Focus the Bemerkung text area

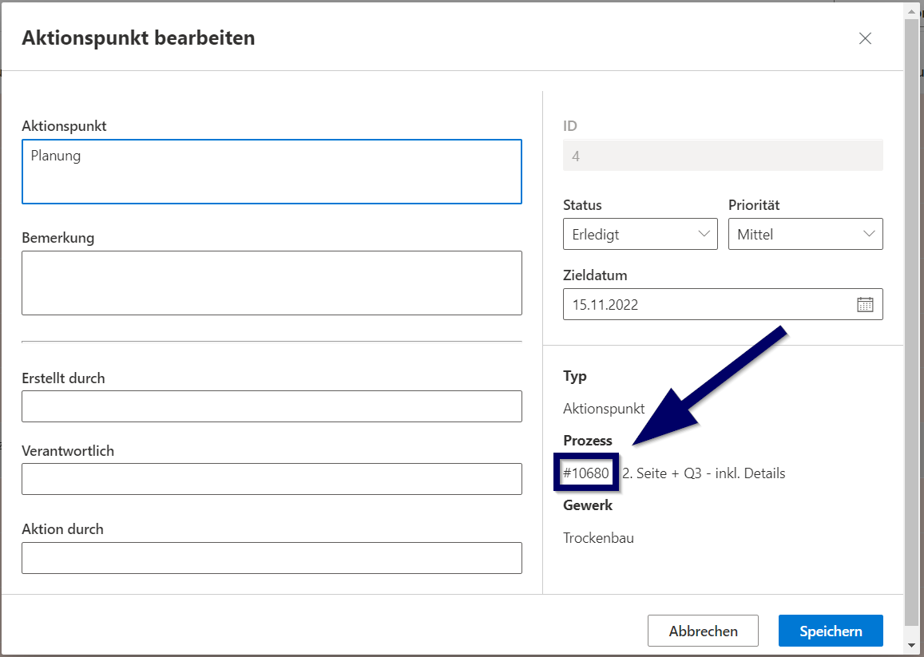click(x=272, y=283)
